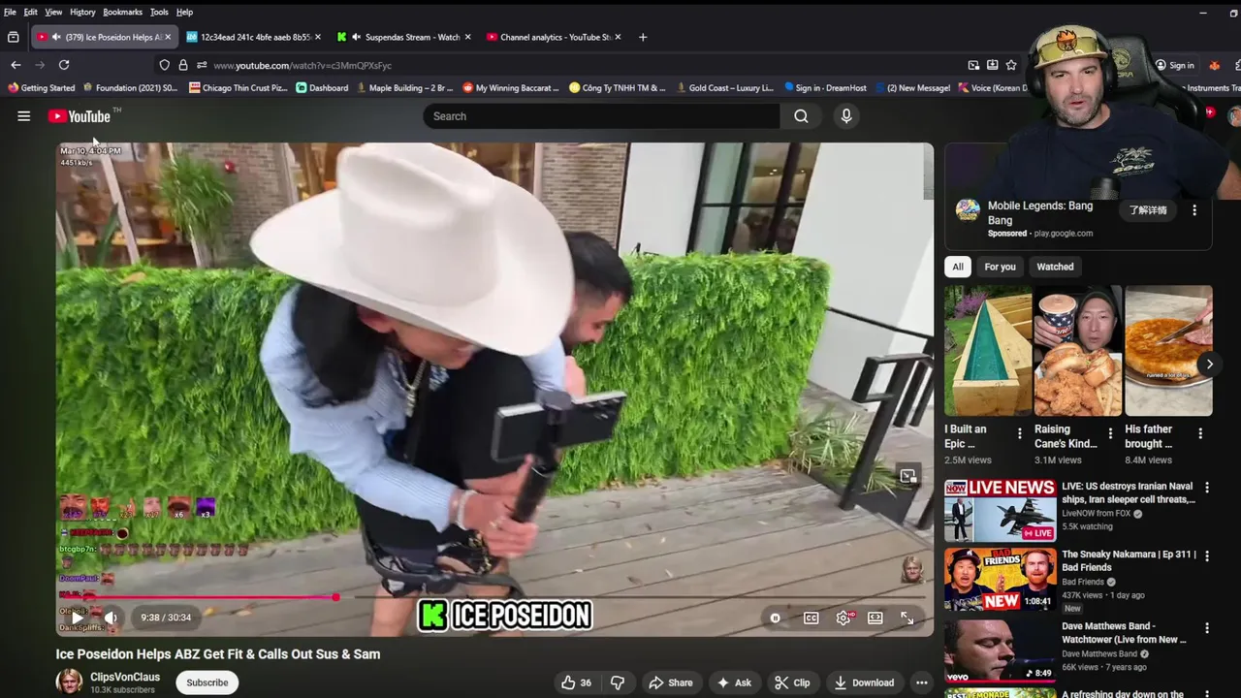
Task: Click the browser Sign in button
Action: (1174, 65)
